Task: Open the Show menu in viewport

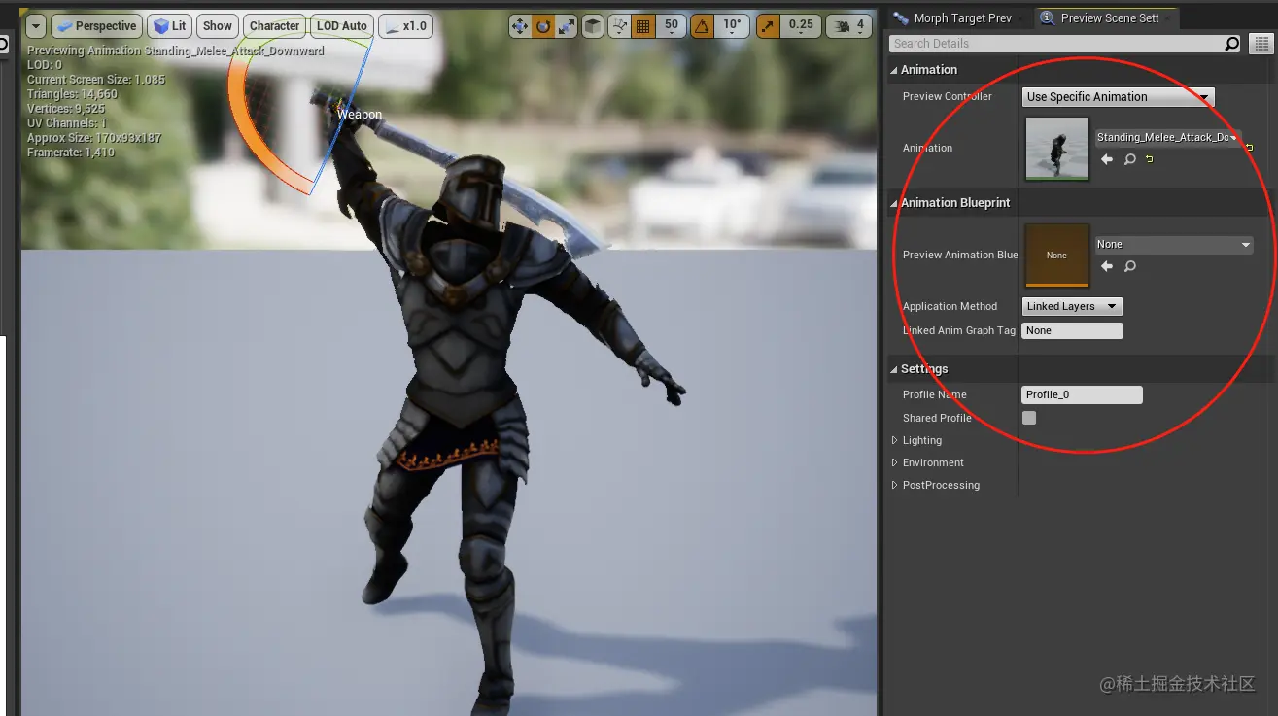Action: [218, 26]
